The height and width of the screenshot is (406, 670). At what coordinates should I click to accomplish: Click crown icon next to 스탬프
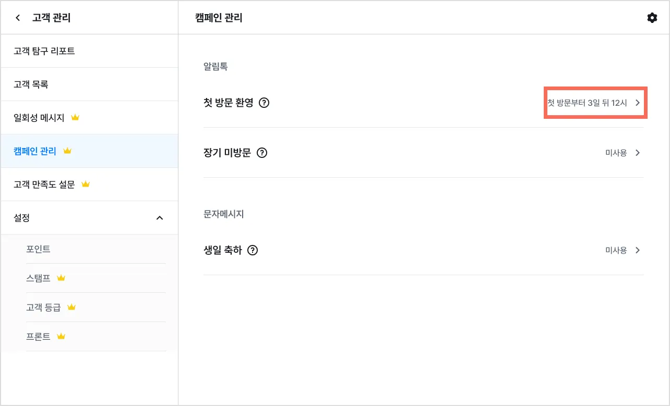(x=61, y=278)
